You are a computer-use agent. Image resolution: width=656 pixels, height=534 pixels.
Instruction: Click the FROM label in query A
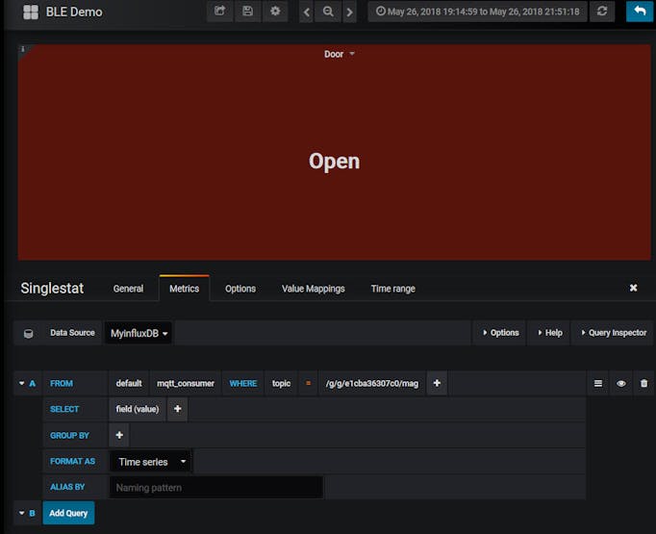click(62, 383)
